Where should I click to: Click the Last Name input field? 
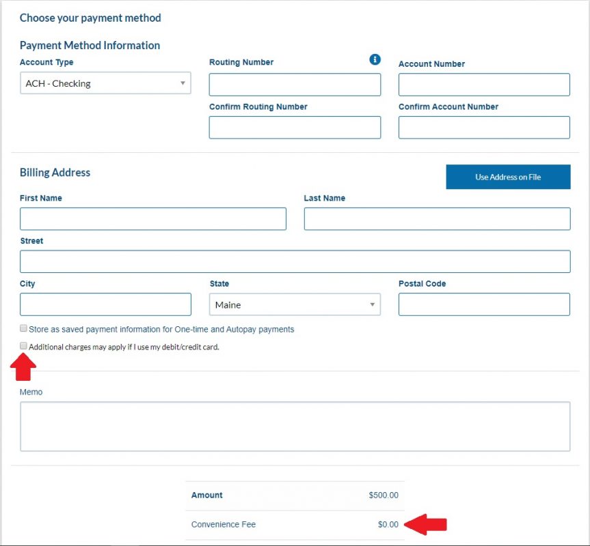(x=437, y=218)
